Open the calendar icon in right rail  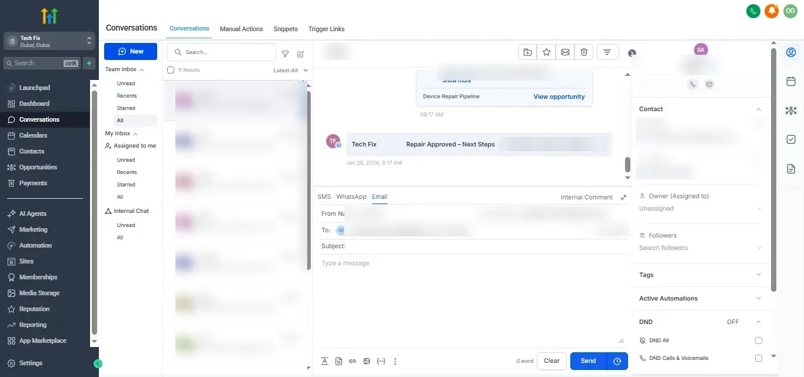[x=791, y=81]
